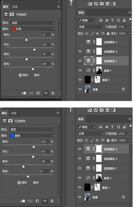Clip to layer icon in 红色 properties panel
The height and width of the screenshot is (207, 133).
[24, 93]
